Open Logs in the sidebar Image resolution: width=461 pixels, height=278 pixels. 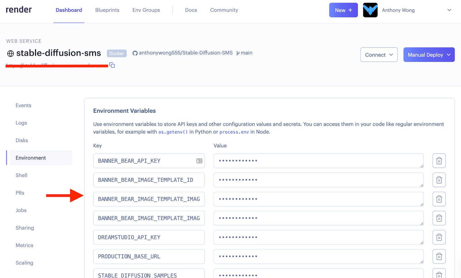coord(21,123)
